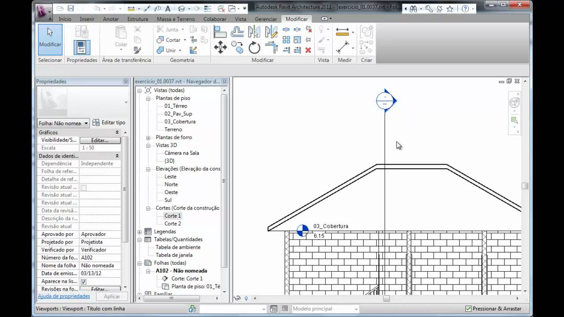Click the steering wheel navigation icon

514,103
